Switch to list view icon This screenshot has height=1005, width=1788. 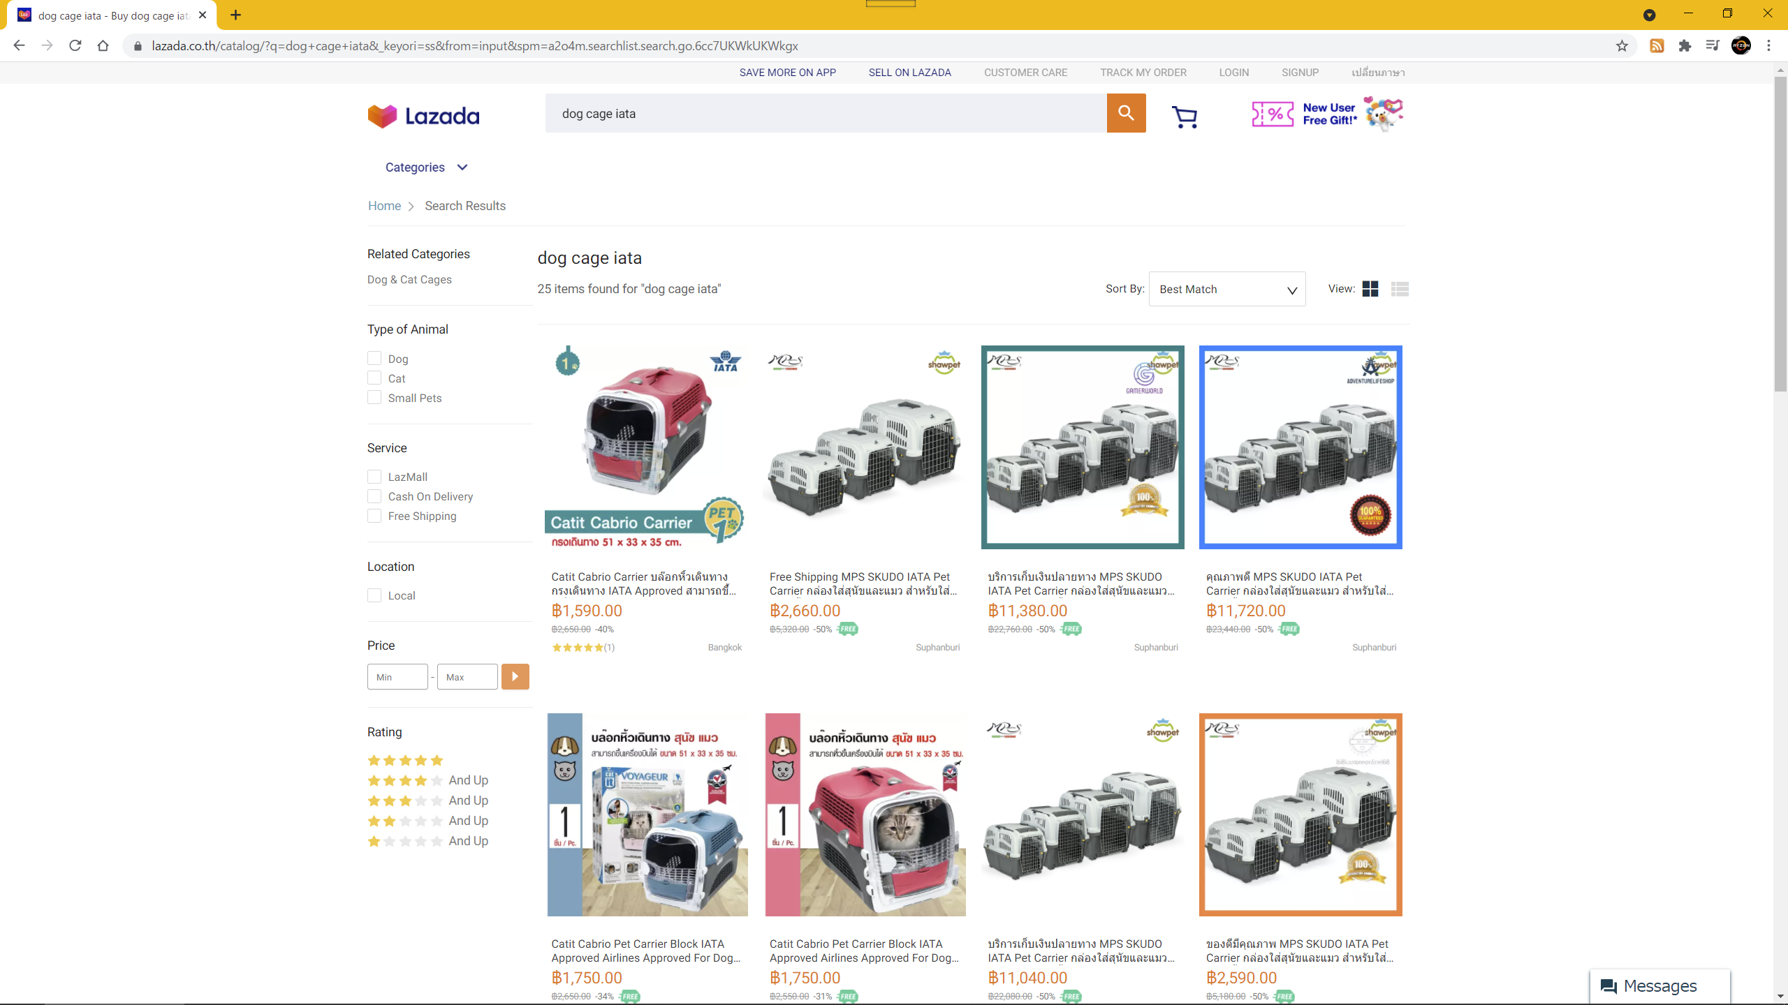coord(1400,289)
